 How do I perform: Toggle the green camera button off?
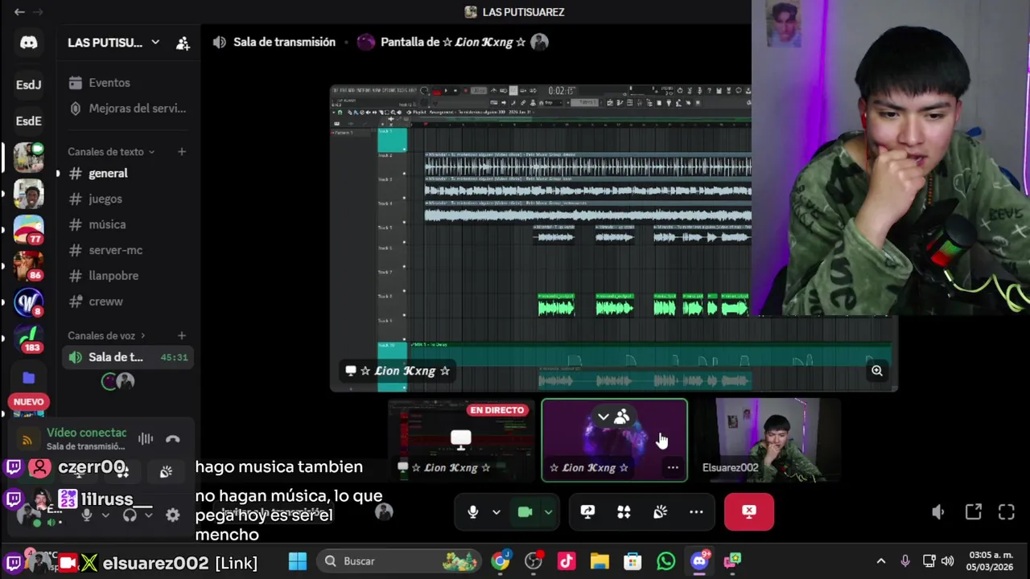click(x=525, y=511)
